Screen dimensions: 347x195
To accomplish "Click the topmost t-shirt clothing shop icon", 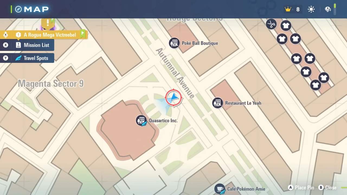I will [x=285, y=26].
